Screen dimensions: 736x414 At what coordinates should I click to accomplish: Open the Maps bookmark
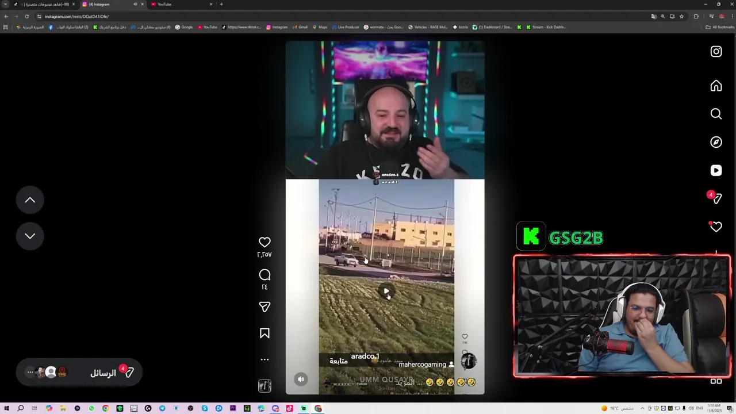(320, 27)
